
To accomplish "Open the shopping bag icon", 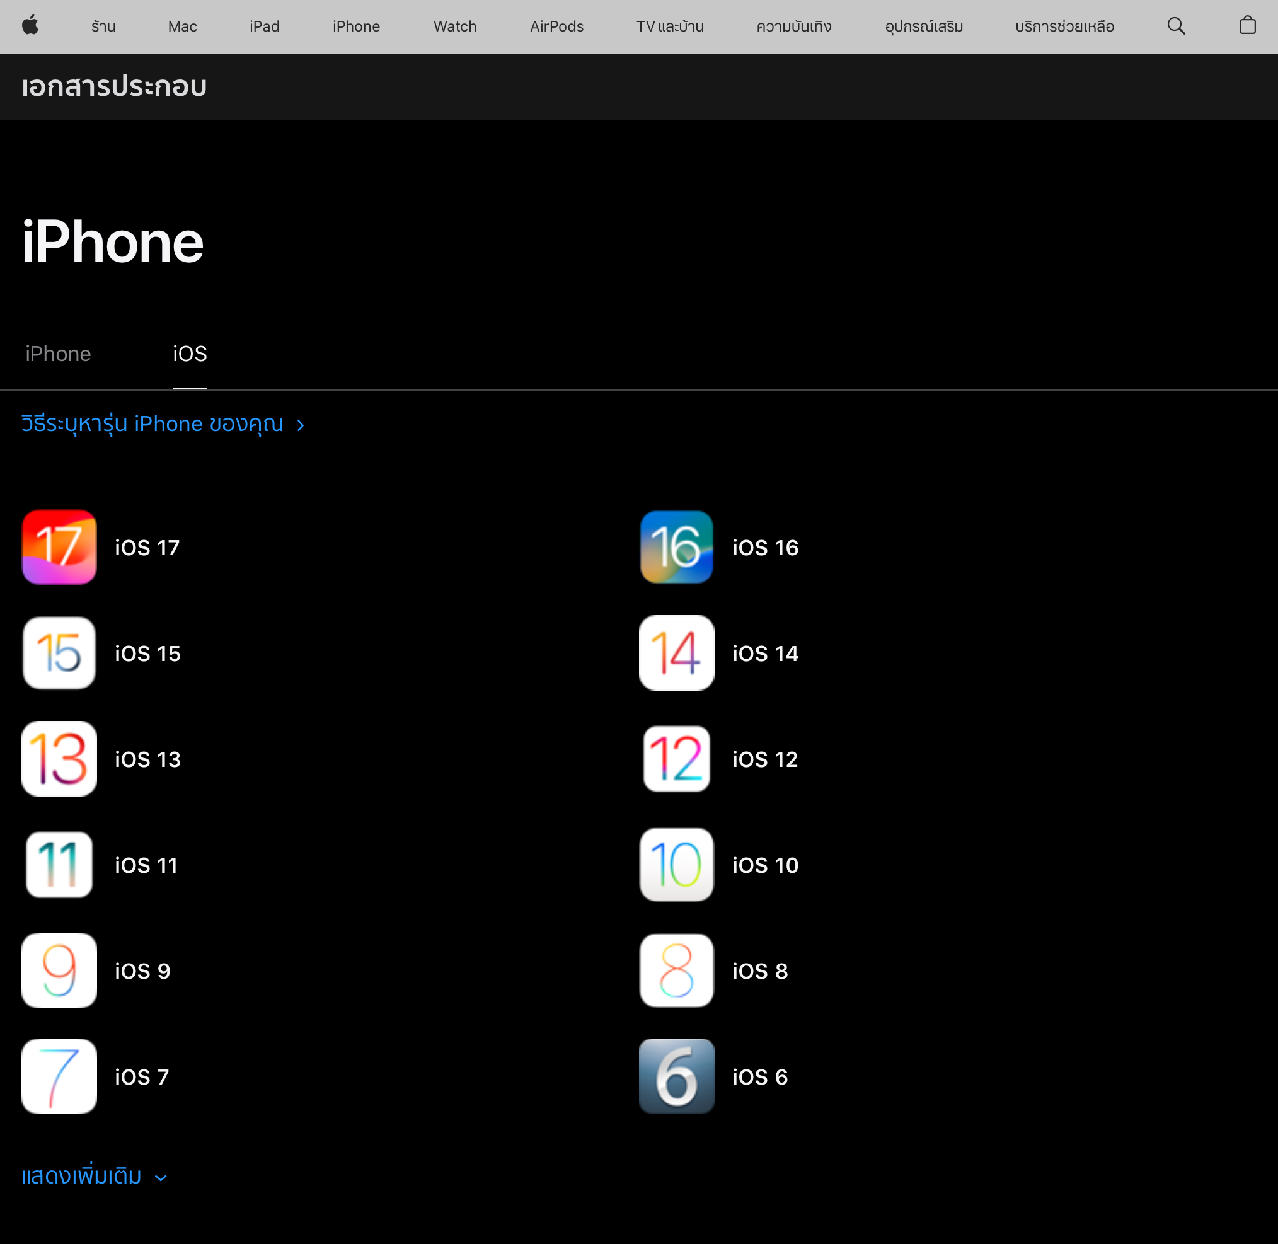I will [x=1246, y=26].
